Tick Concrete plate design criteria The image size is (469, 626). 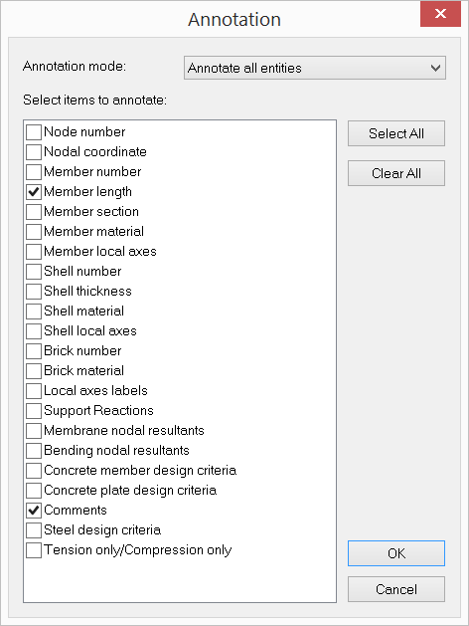pos(34,491)
